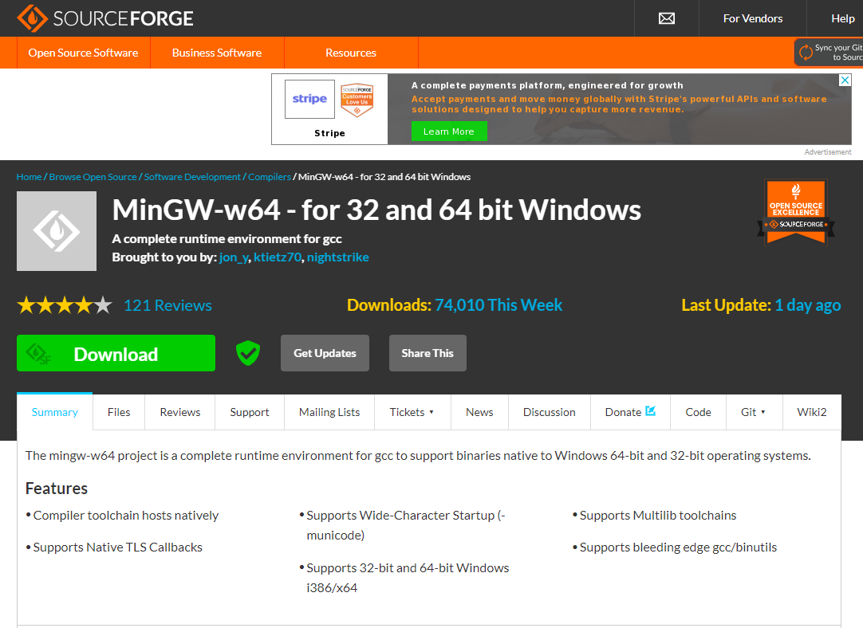Switch to the Reviews tab

coord(180,412)
